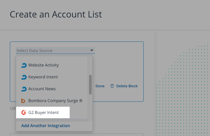Click the data source list scrollbar

pyautogui.click(x=90, y=84)
